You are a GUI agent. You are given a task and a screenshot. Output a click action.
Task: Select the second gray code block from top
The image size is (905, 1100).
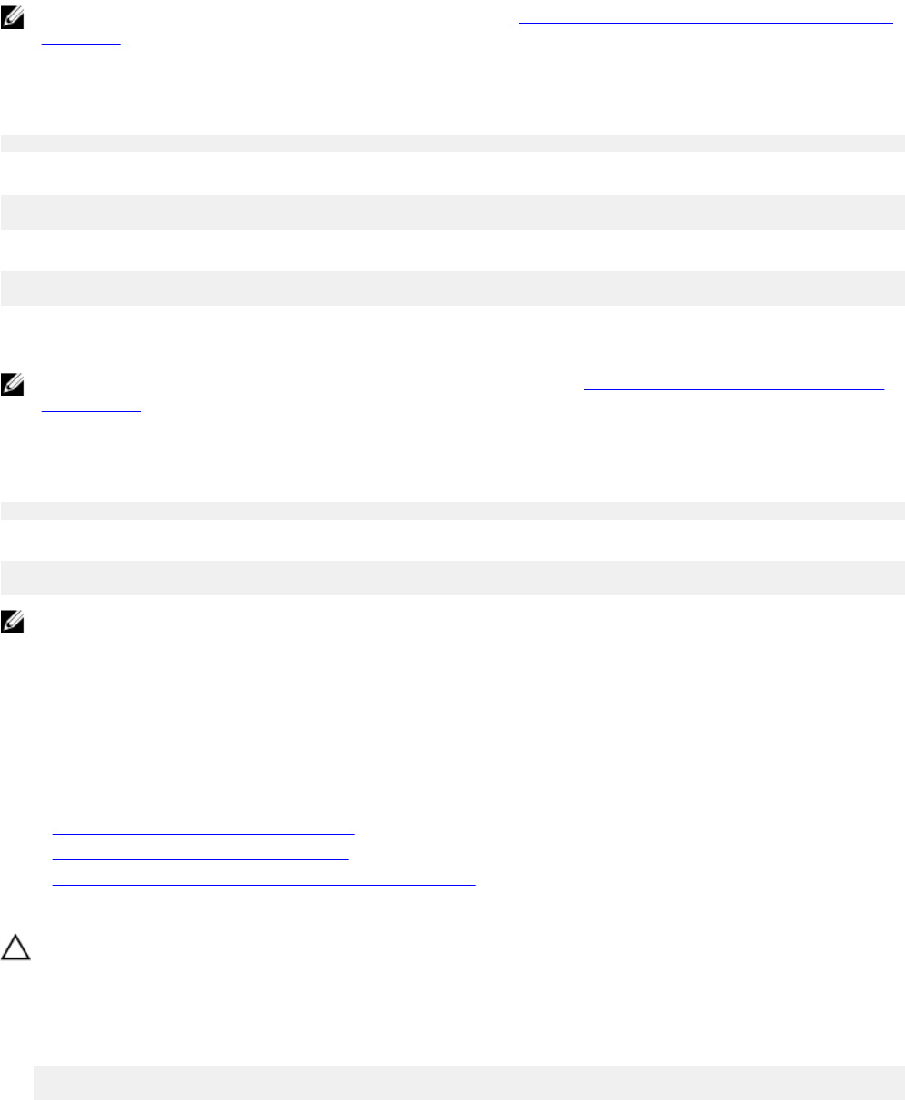[452, 212]
